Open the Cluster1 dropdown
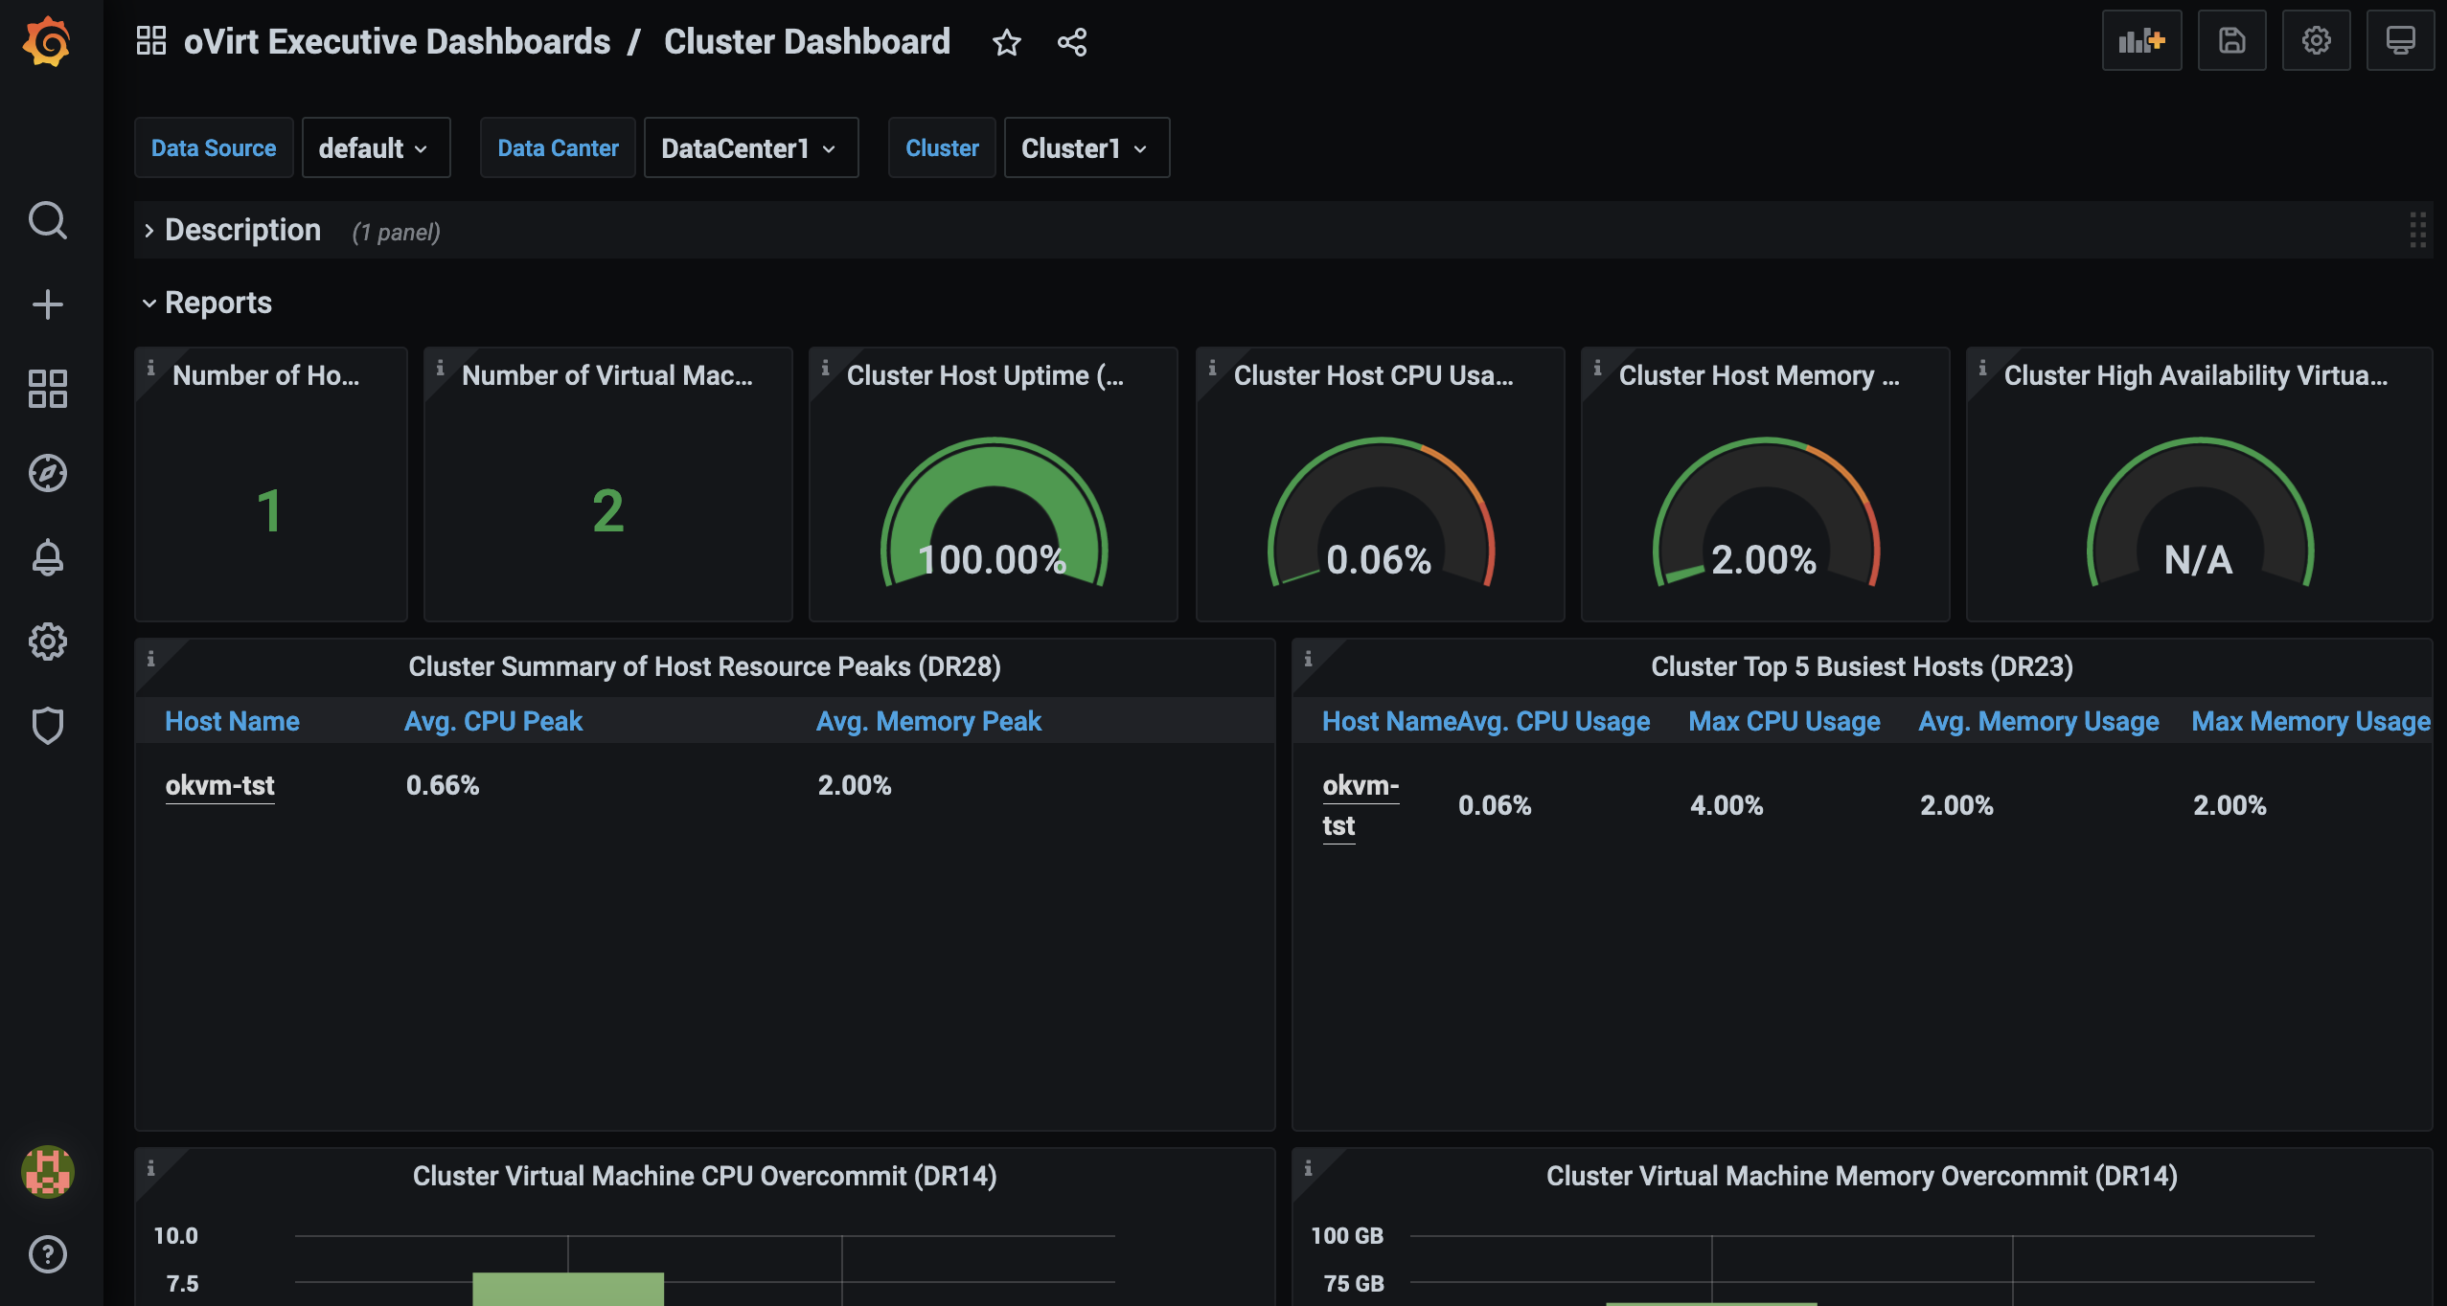This screenshot has height=1306, width=2447. click(1086, 147)
